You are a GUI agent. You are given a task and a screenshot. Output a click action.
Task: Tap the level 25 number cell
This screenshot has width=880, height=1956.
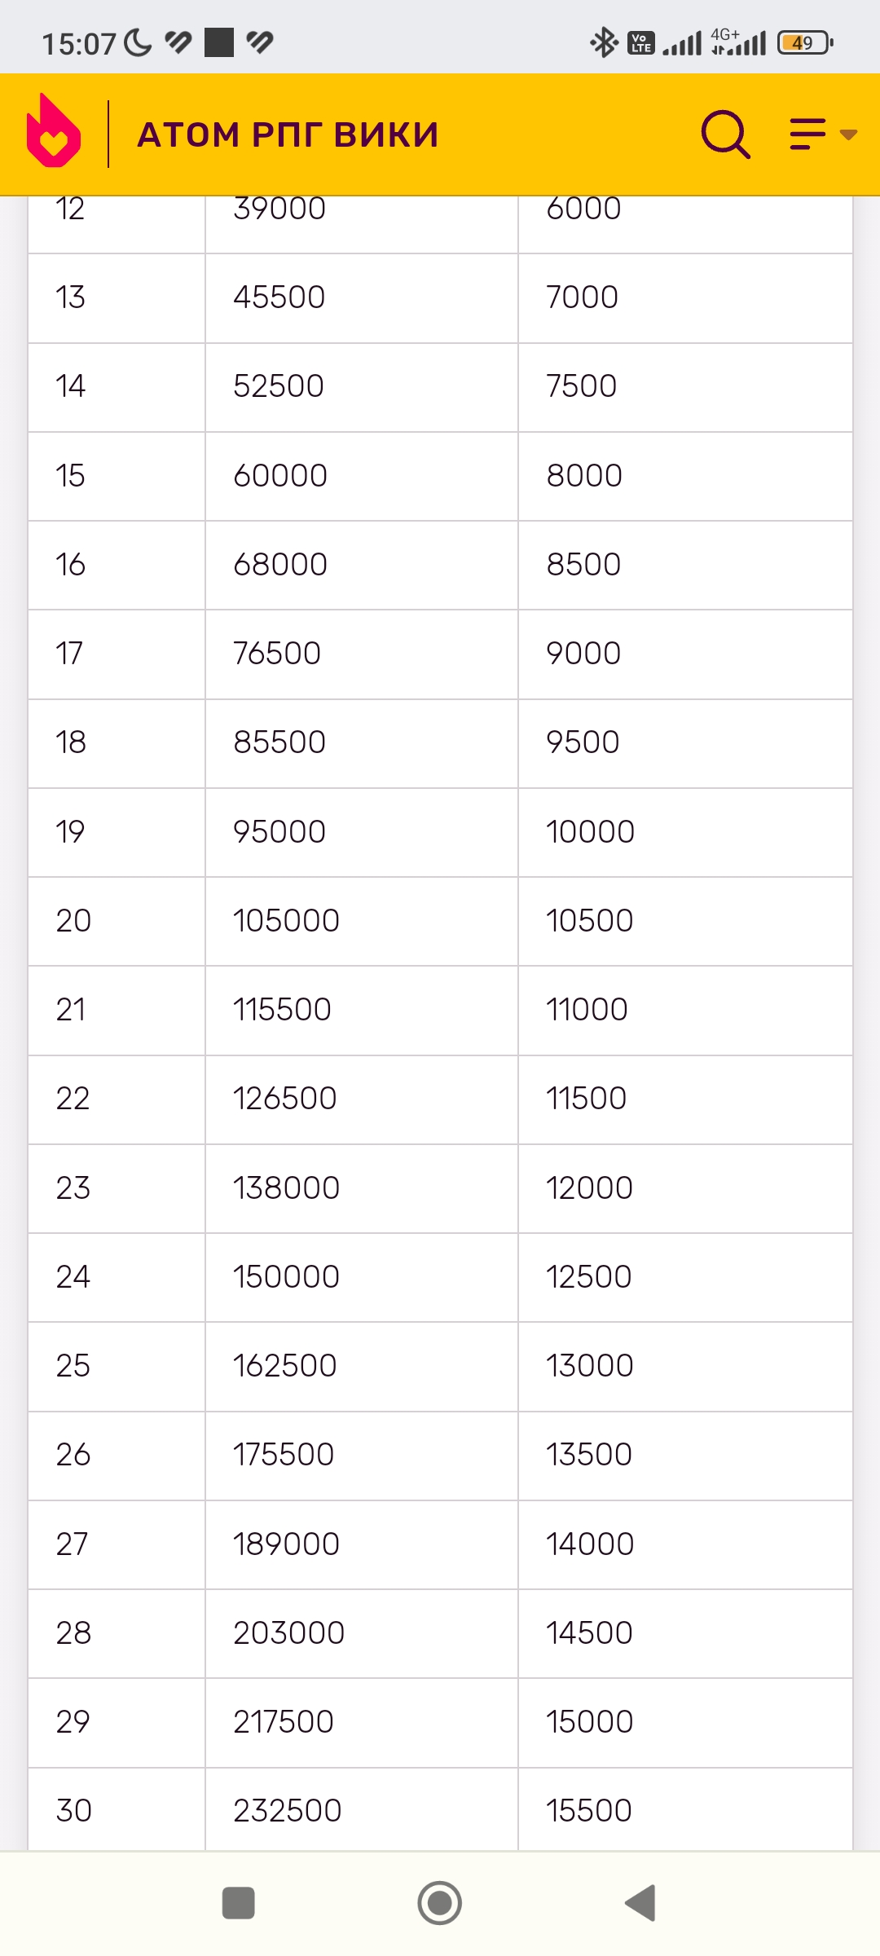[x=73, y=1366]
